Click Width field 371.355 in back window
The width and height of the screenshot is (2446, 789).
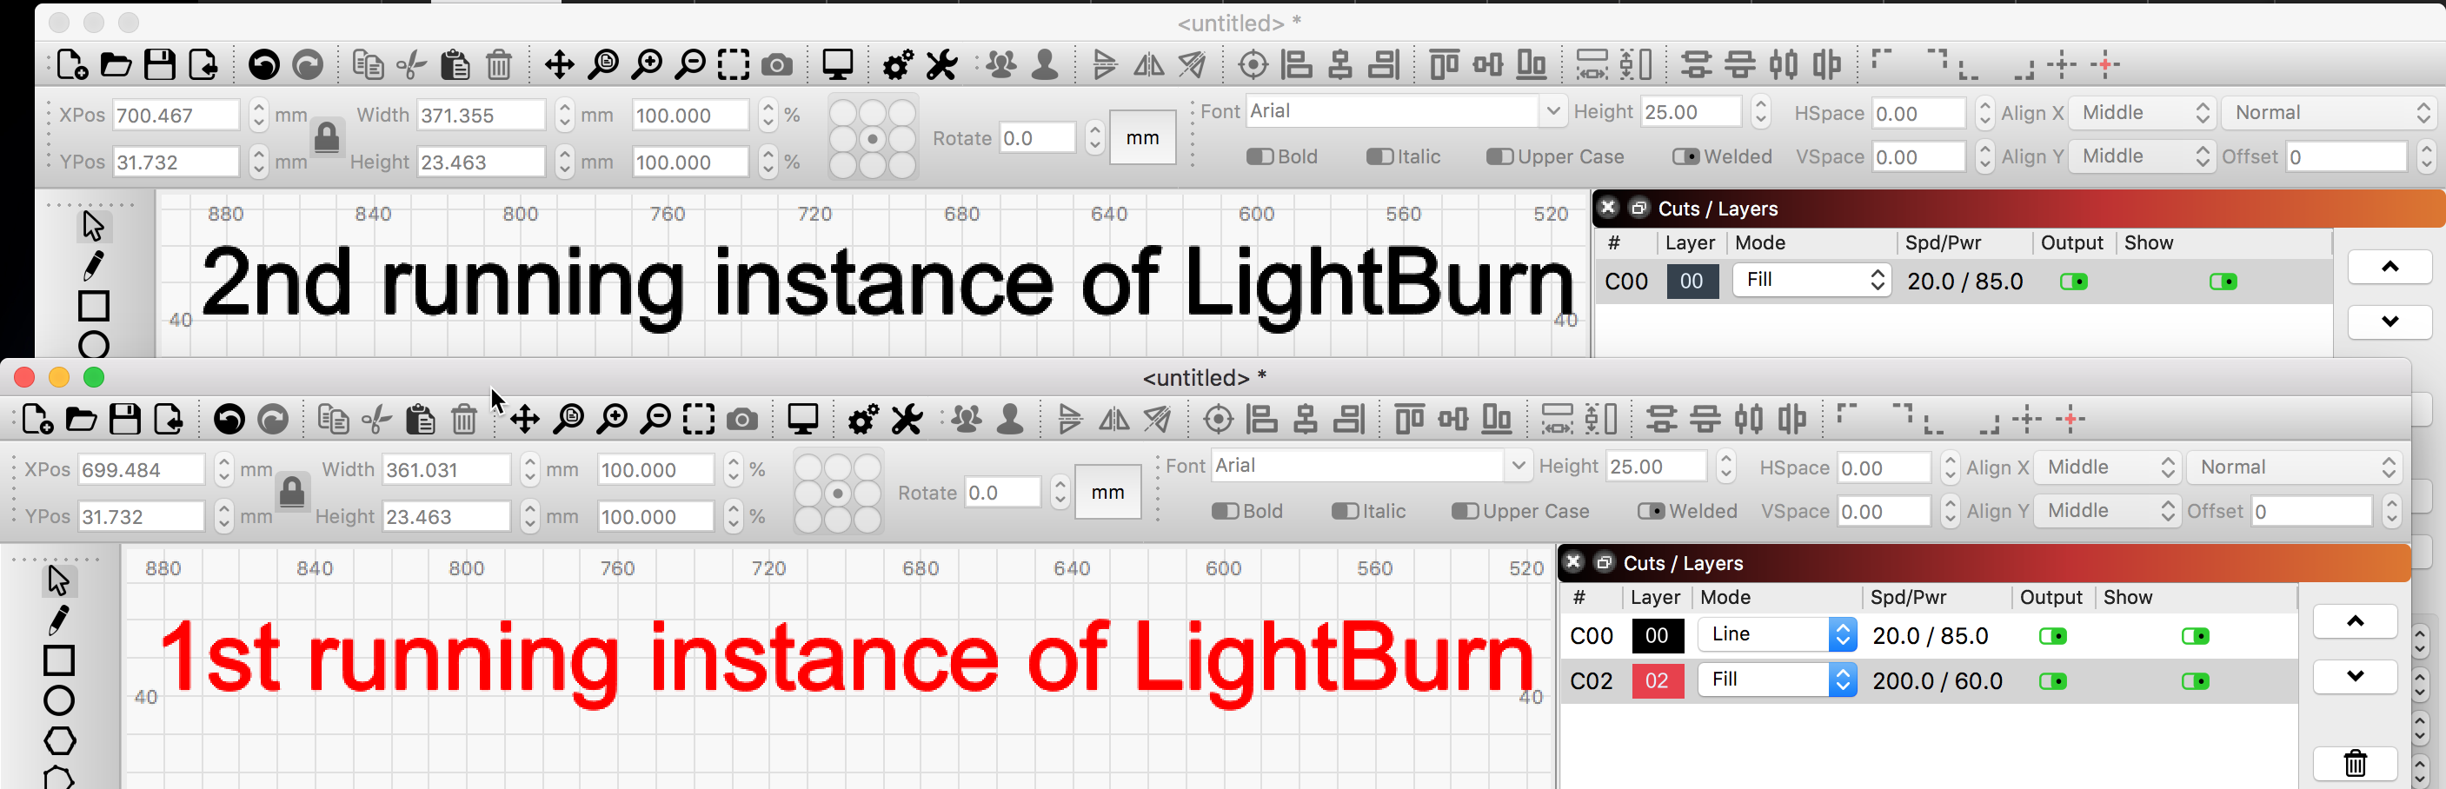(482, 116)
